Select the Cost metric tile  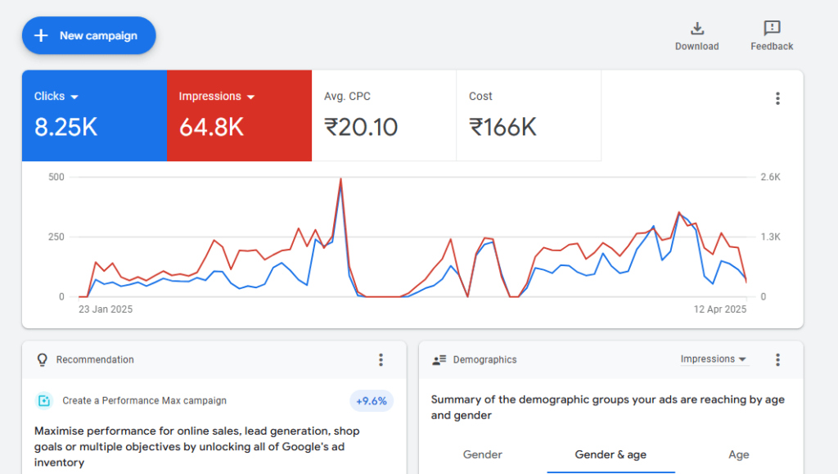pos(529,115)
